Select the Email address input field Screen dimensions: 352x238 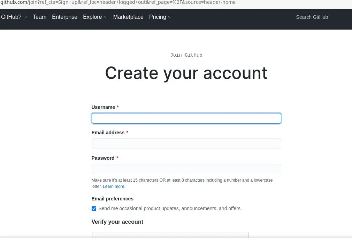coord(186,144)
